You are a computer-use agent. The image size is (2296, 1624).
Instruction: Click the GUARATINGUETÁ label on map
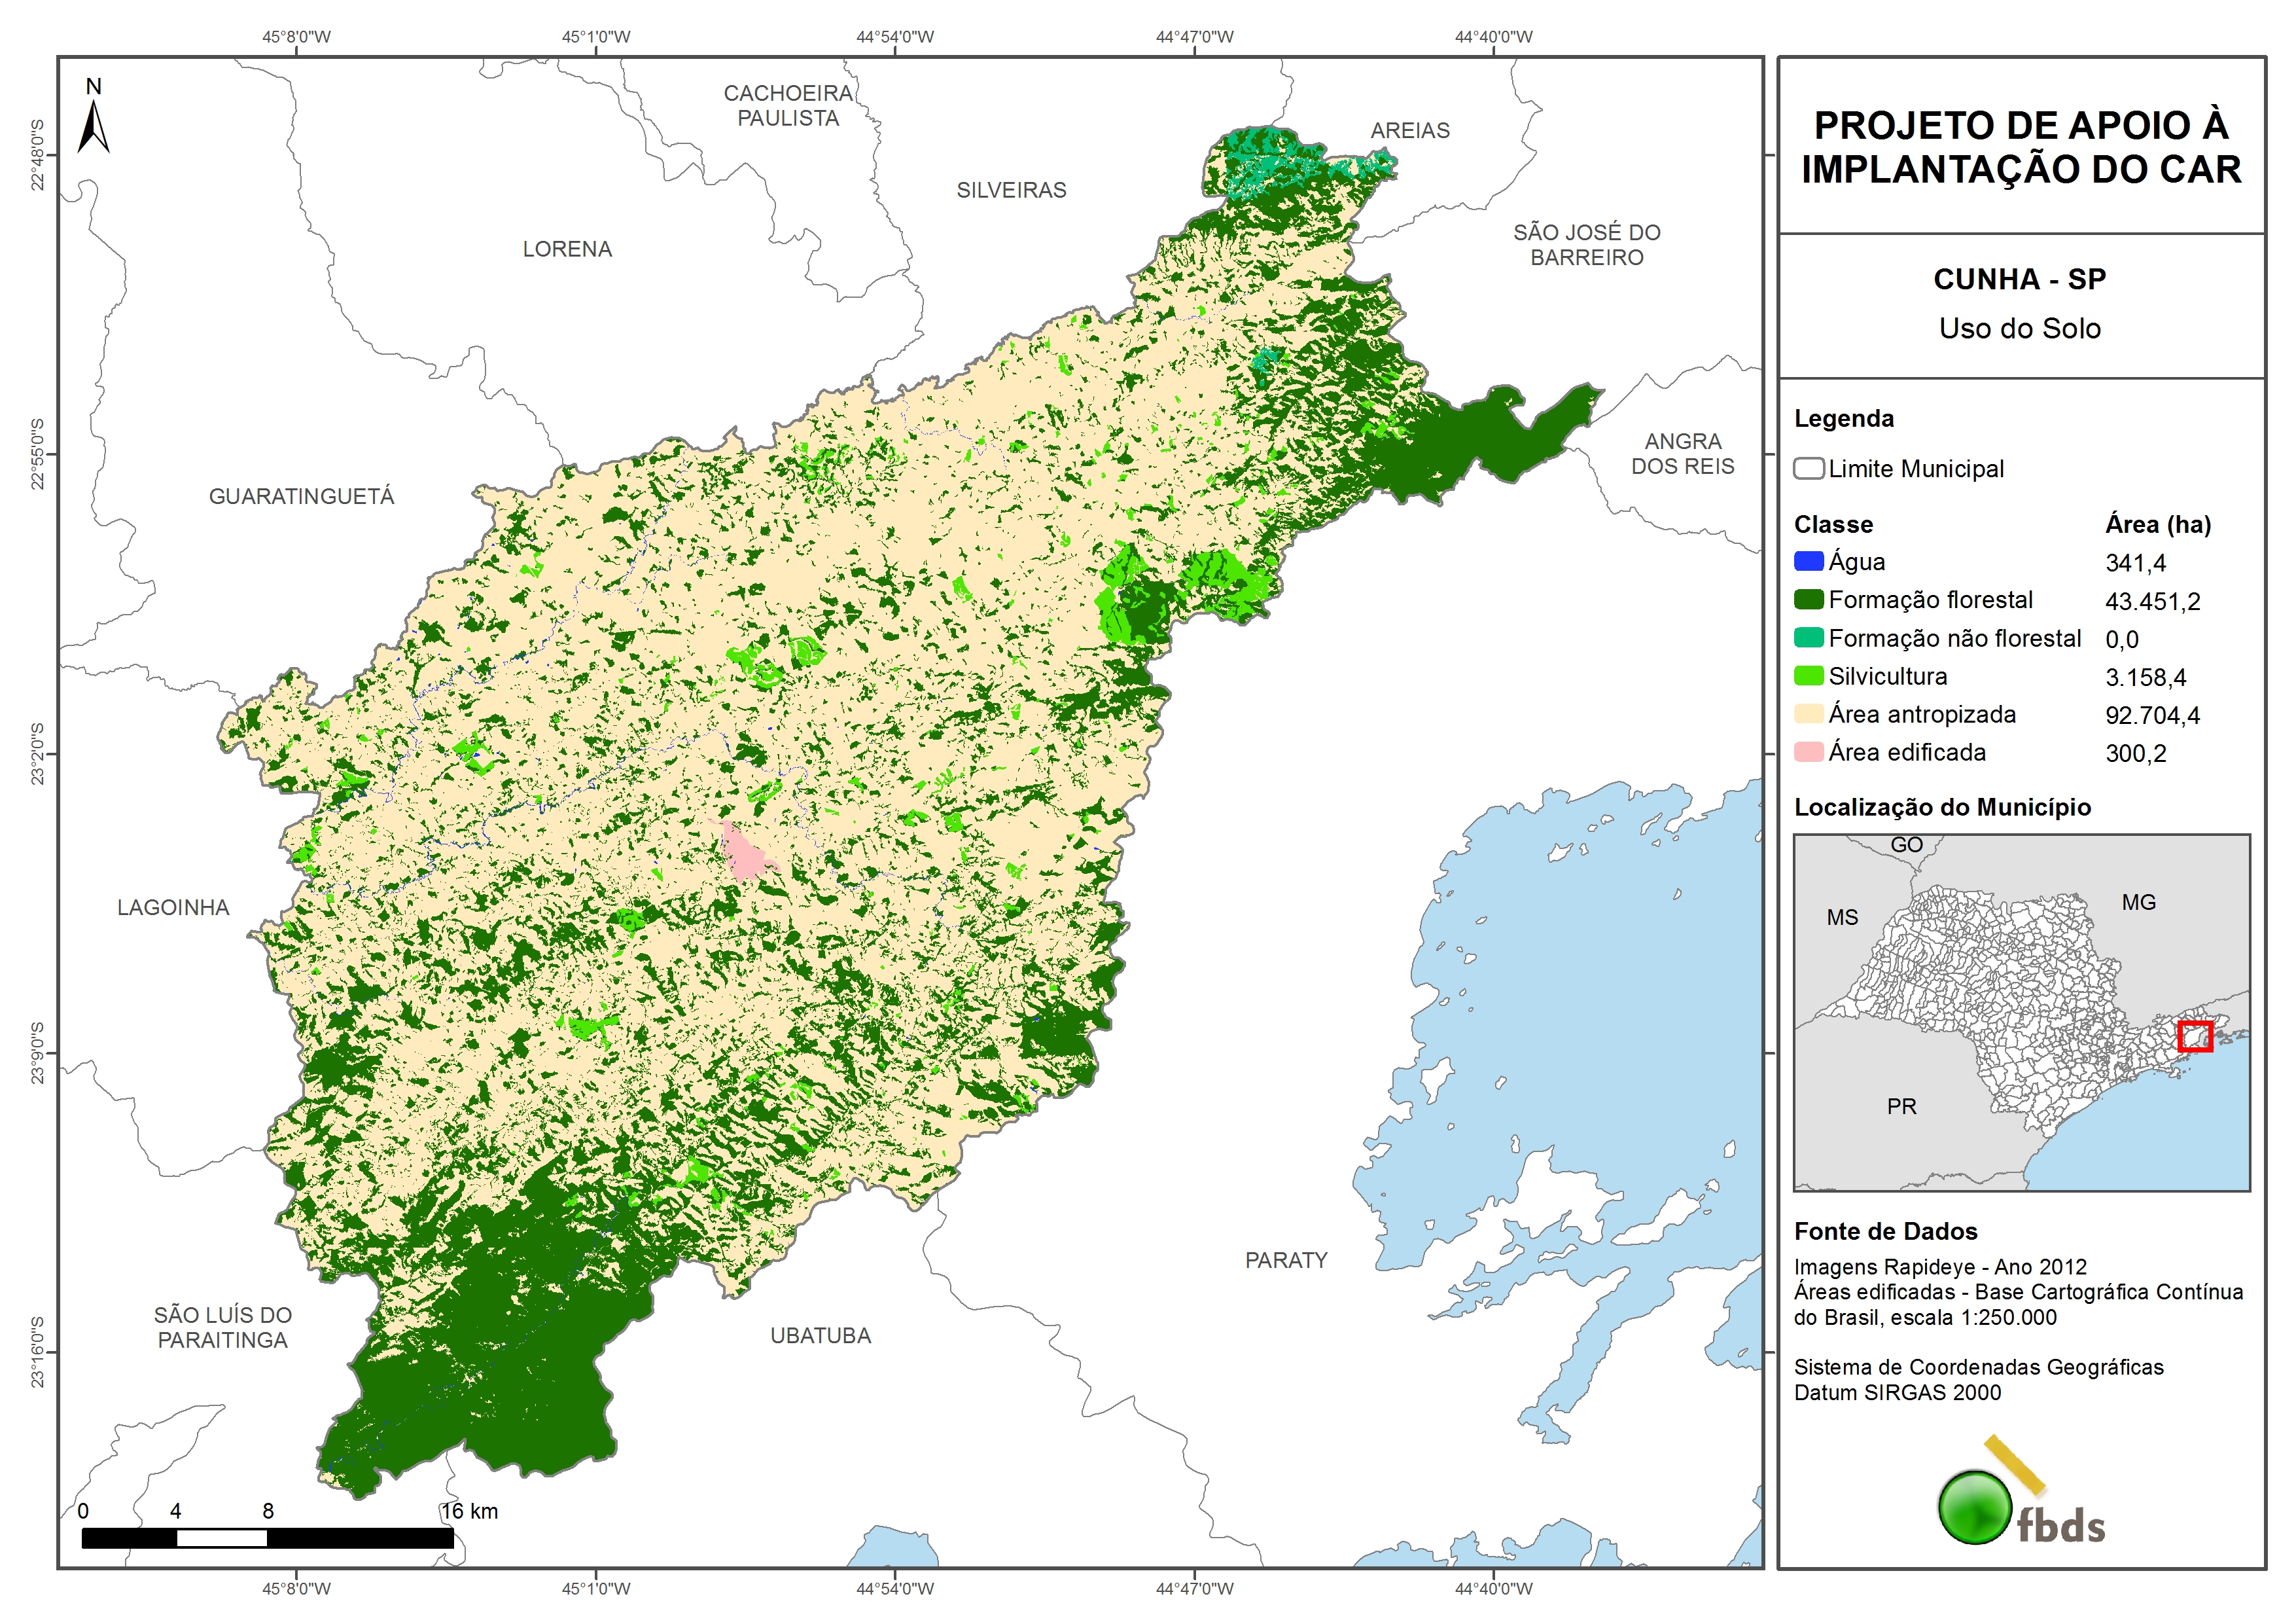[301, 496]
